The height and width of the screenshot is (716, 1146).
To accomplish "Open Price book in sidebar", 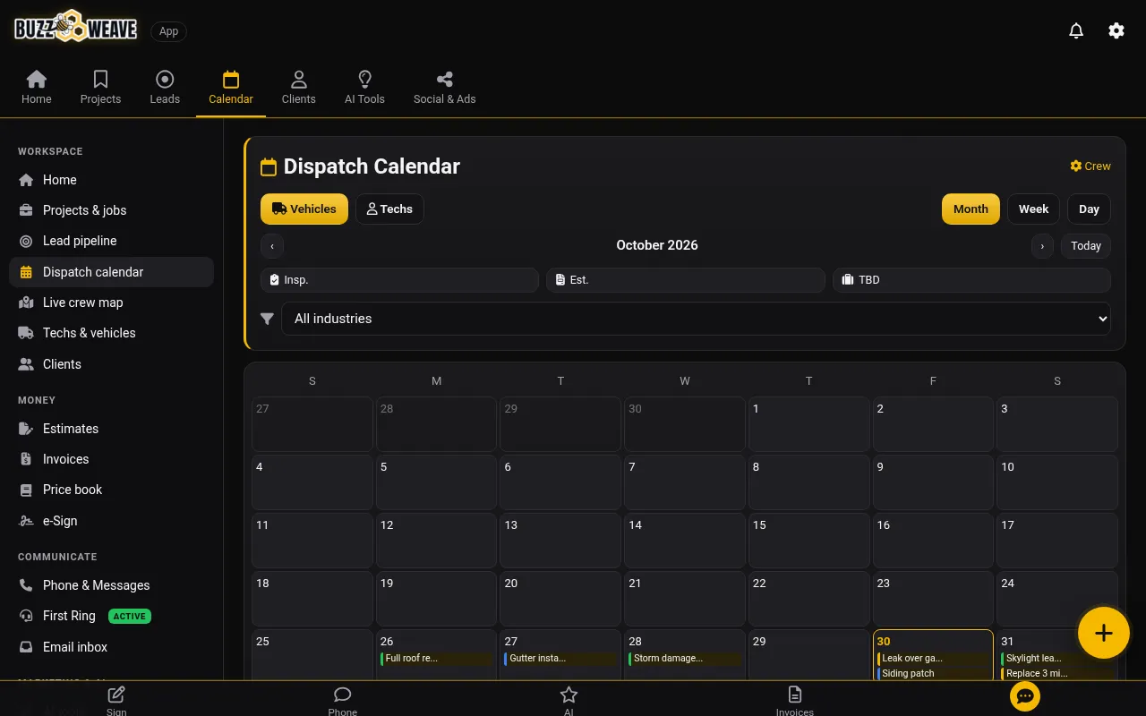I will pos(111,490).
